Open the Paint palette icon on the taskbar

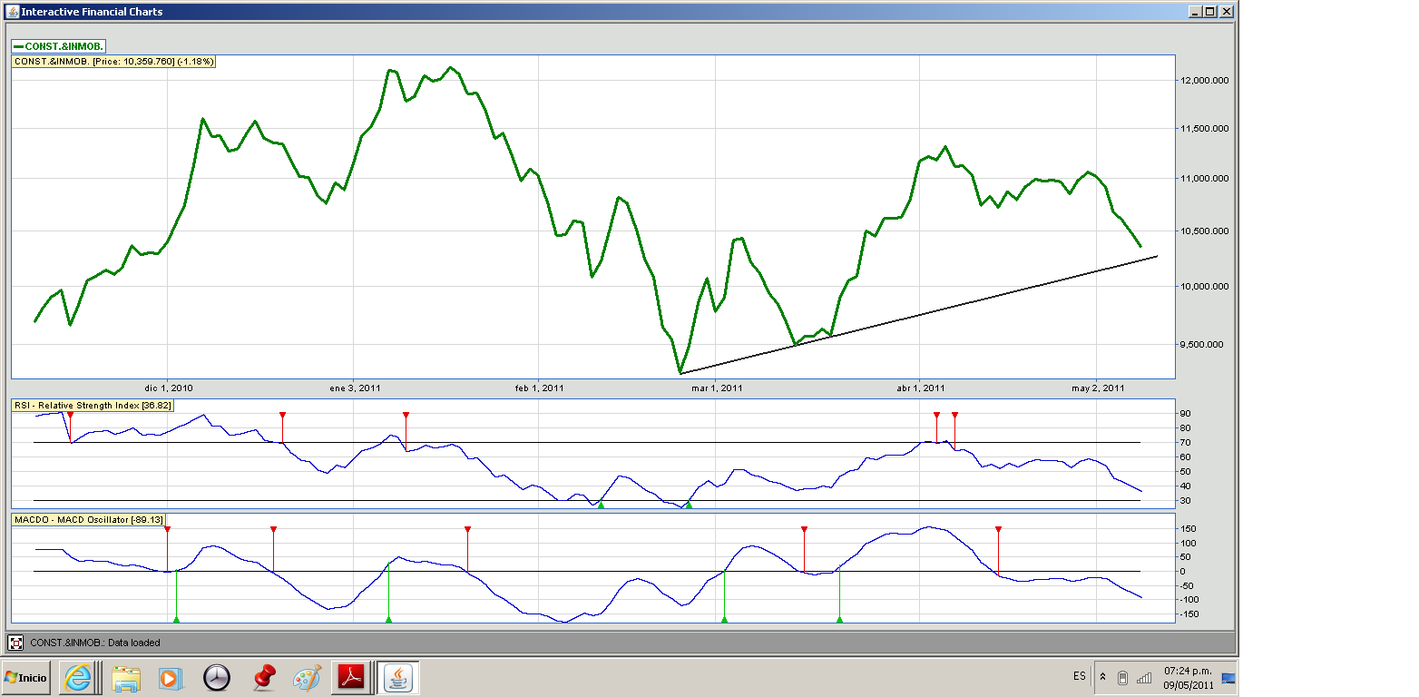308,677
